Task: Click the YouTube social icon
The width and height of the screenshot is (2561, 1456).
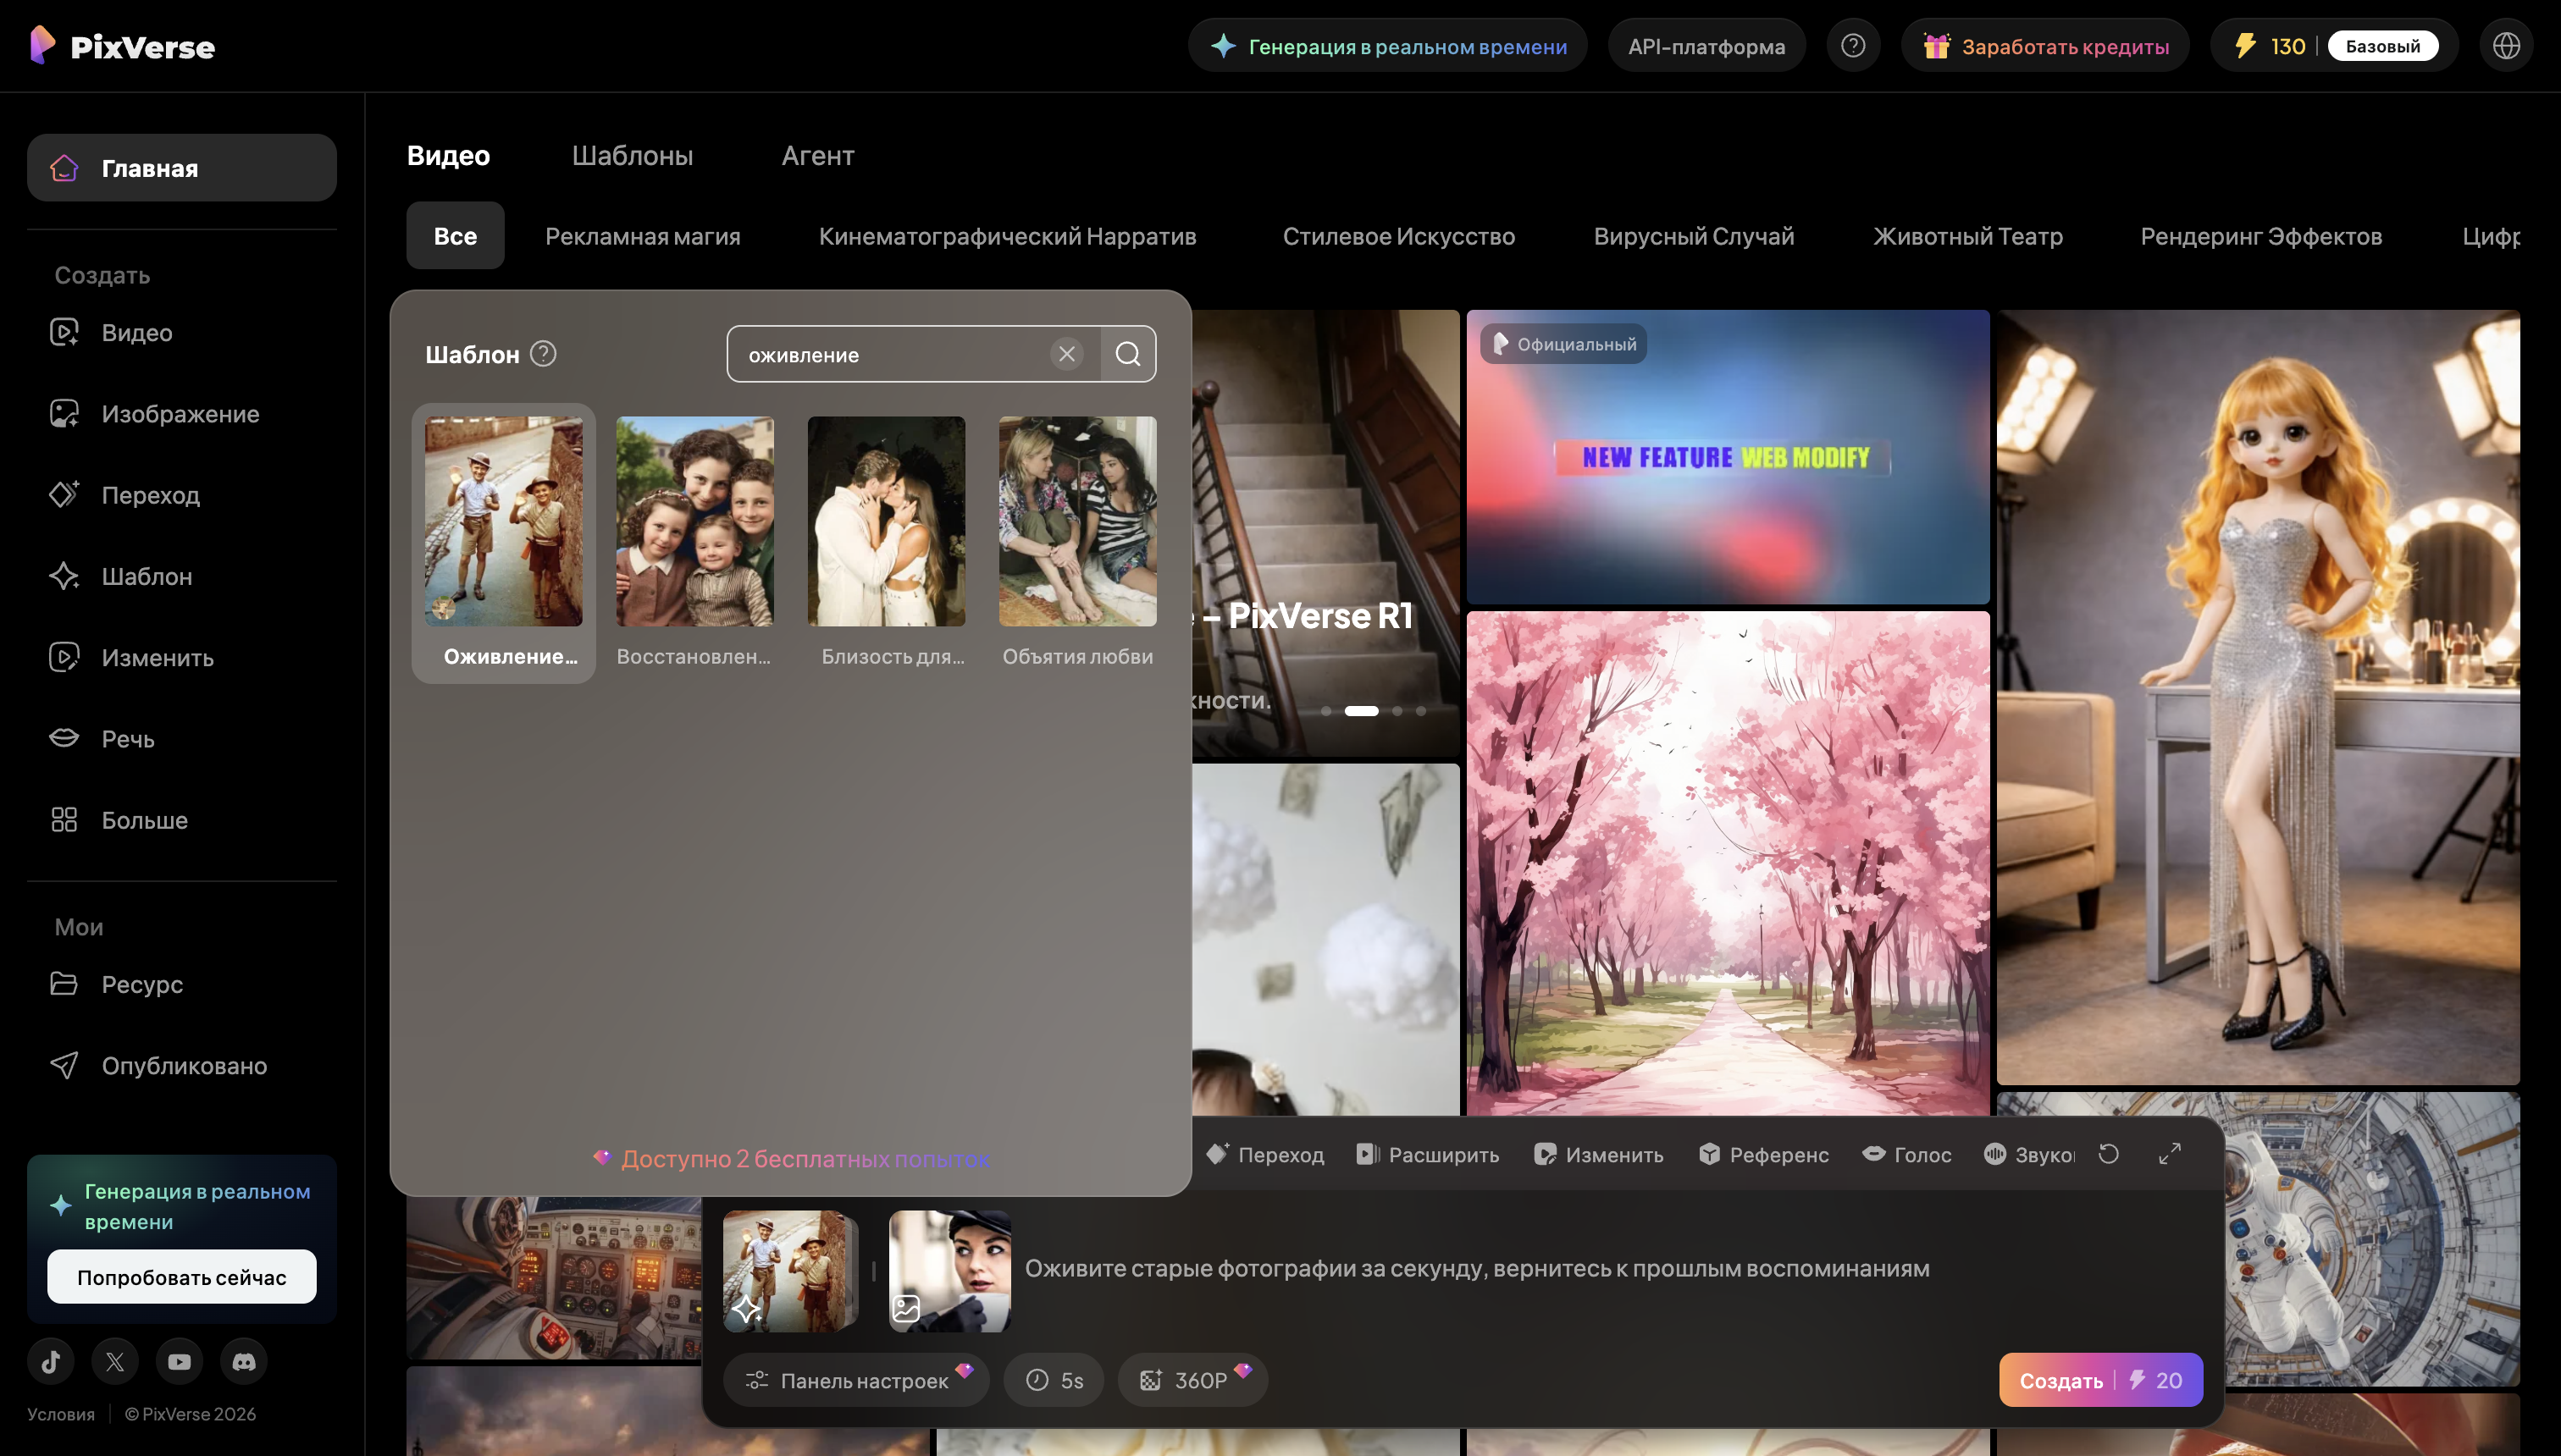Action: coord(179,1361)
